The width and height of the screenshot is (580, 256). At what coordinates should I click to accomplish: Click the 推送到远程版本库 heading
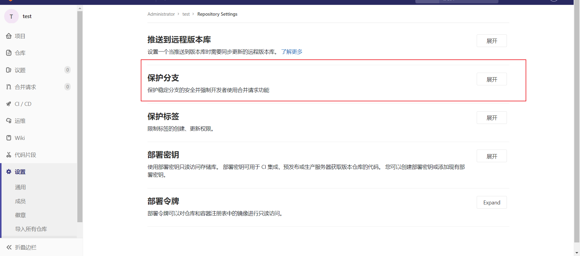click(x=179, y=40)
